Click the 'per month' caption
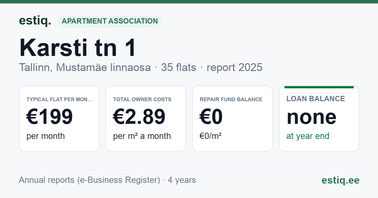This screenshot has width=378, height=198. point(46,136)
